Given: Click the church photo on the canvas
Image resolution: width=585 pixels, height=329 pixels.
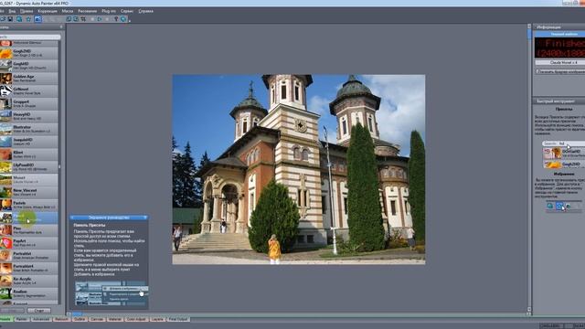Looking at the screenshot, I should coord(299,169).
